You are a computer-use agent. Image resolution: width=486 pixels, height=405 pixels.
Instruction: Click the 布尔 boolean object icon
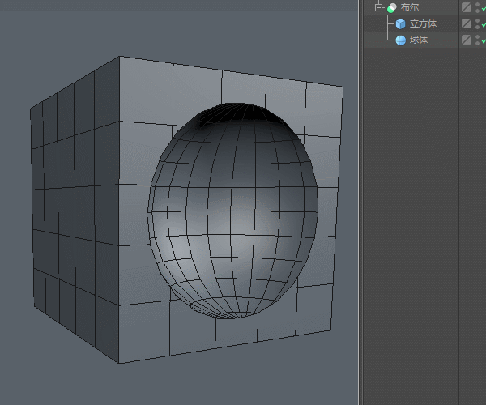coord(392,8)
